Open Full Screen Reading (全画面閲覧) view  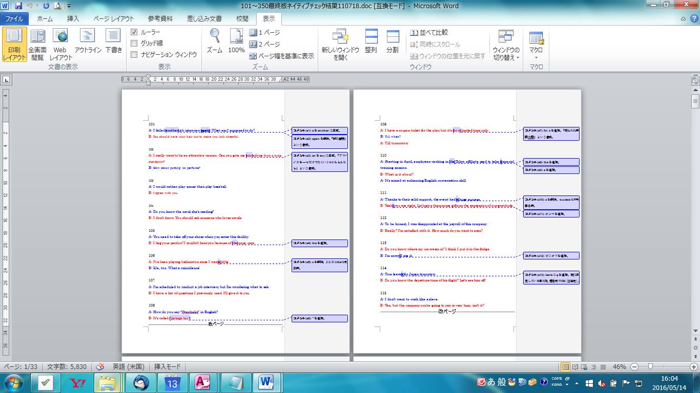(x=37, y=45)
